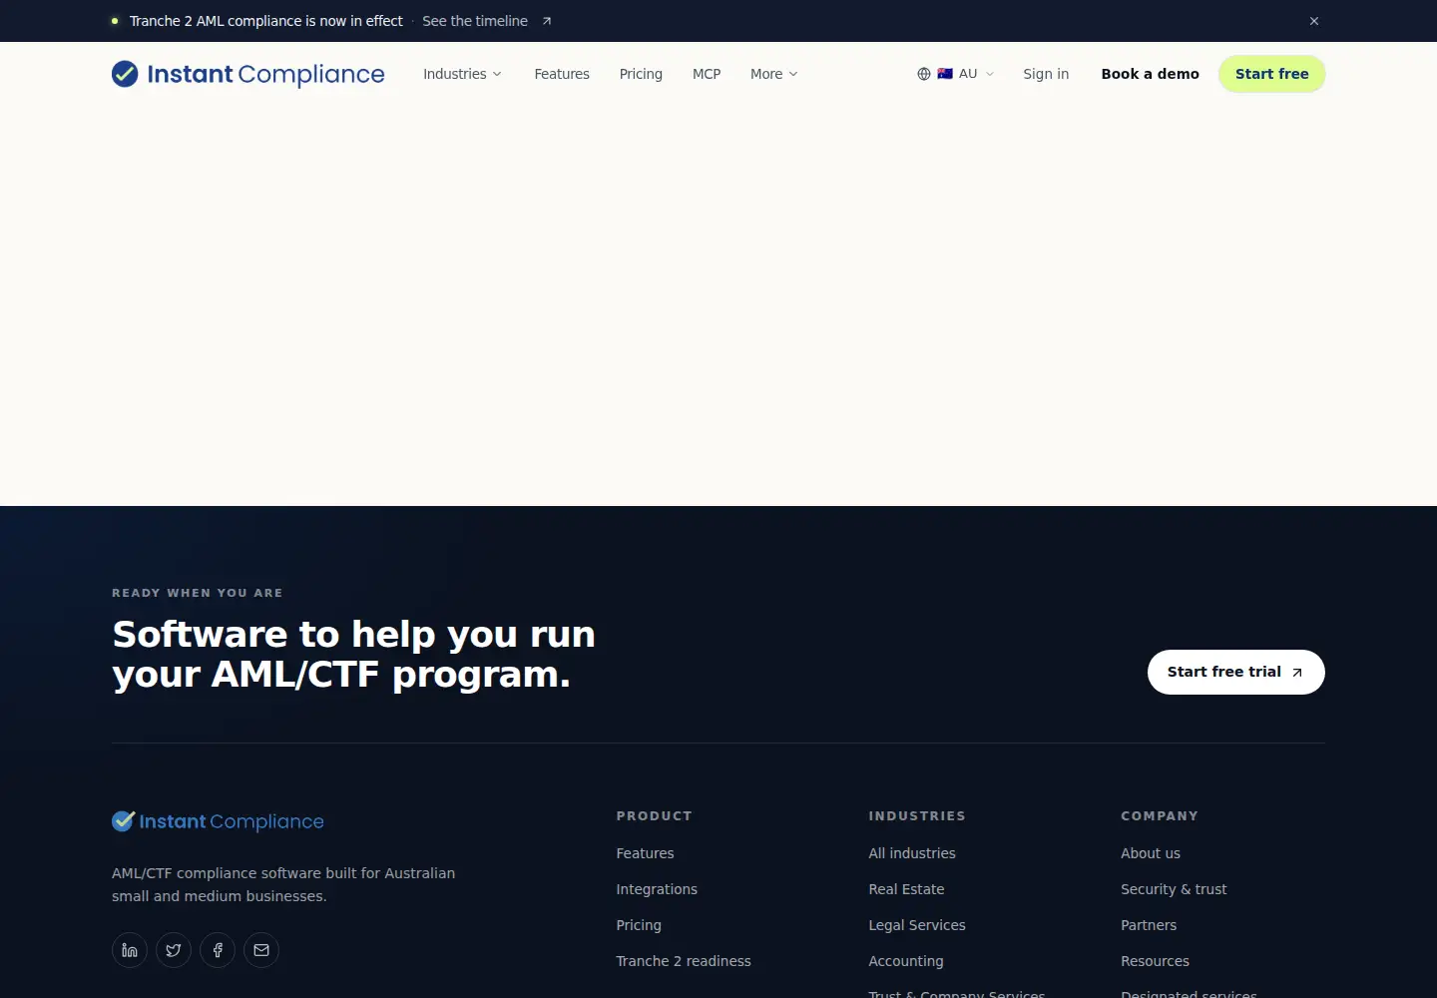The width and height of the screenshot is (1437, 998).
Task: Open the Accounting footer link
Action: click(906, 961)
